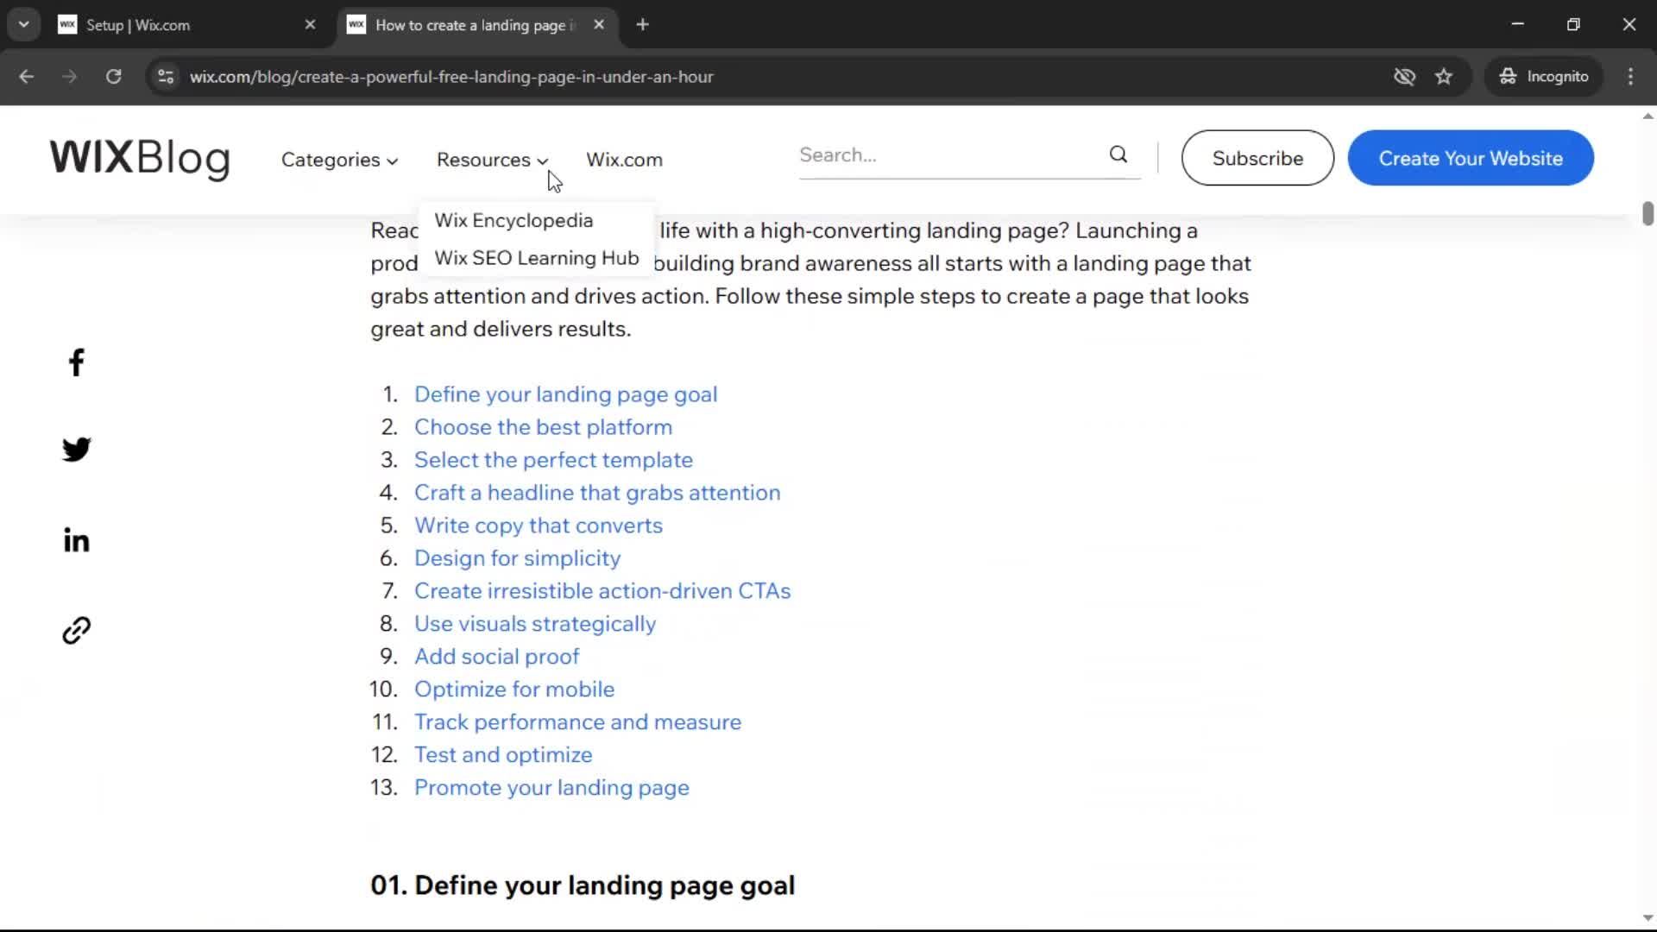Click the browser forward arrow
The image size is (1657, 932).
(70, 77)
